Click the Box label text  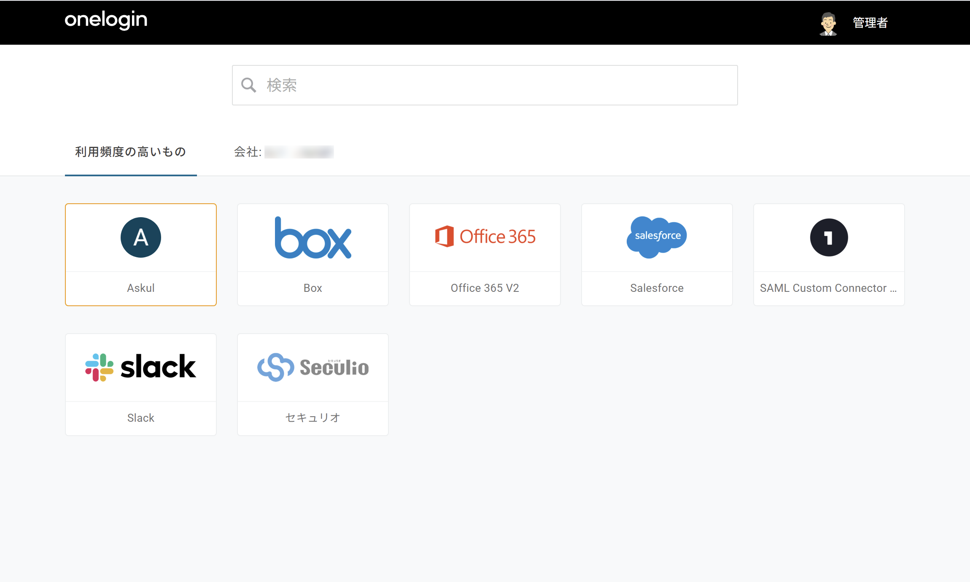tap(313, 288)
